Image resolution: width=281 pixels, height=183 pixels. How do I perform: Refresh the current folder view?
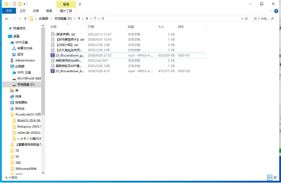[x=246, y=19]
